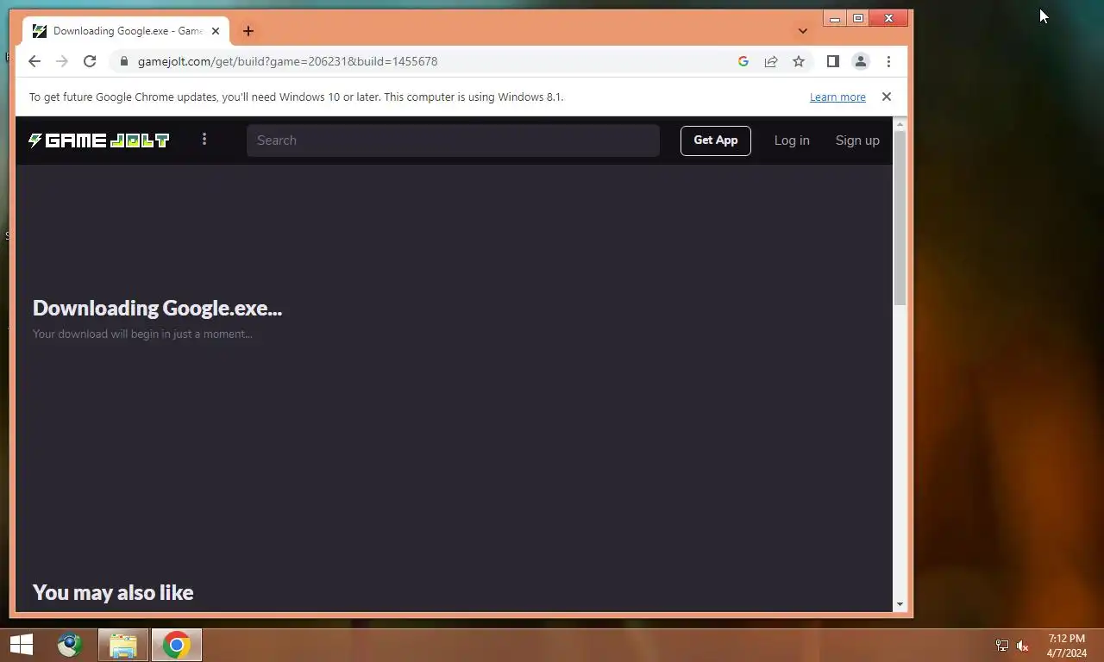Focus the Game Jolt Search field
This screenshot has height=662, width=1104.
(453, 141)
